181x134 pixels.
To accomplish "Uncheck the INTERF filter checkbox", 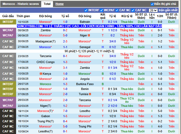I will [x=86, y=10].
